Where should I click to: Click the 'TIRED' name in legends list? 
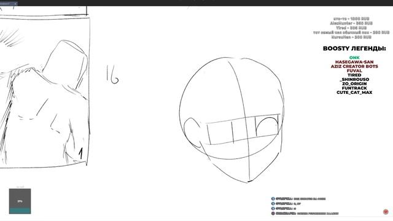pyautogui.click(x=354, y=75)
